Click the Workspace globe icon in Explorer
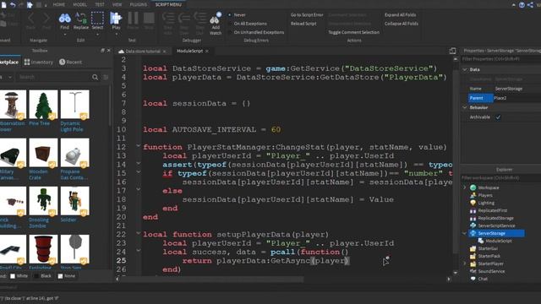Image resolution: width=541 pixels, height=304 pixels. click(473, 187)
